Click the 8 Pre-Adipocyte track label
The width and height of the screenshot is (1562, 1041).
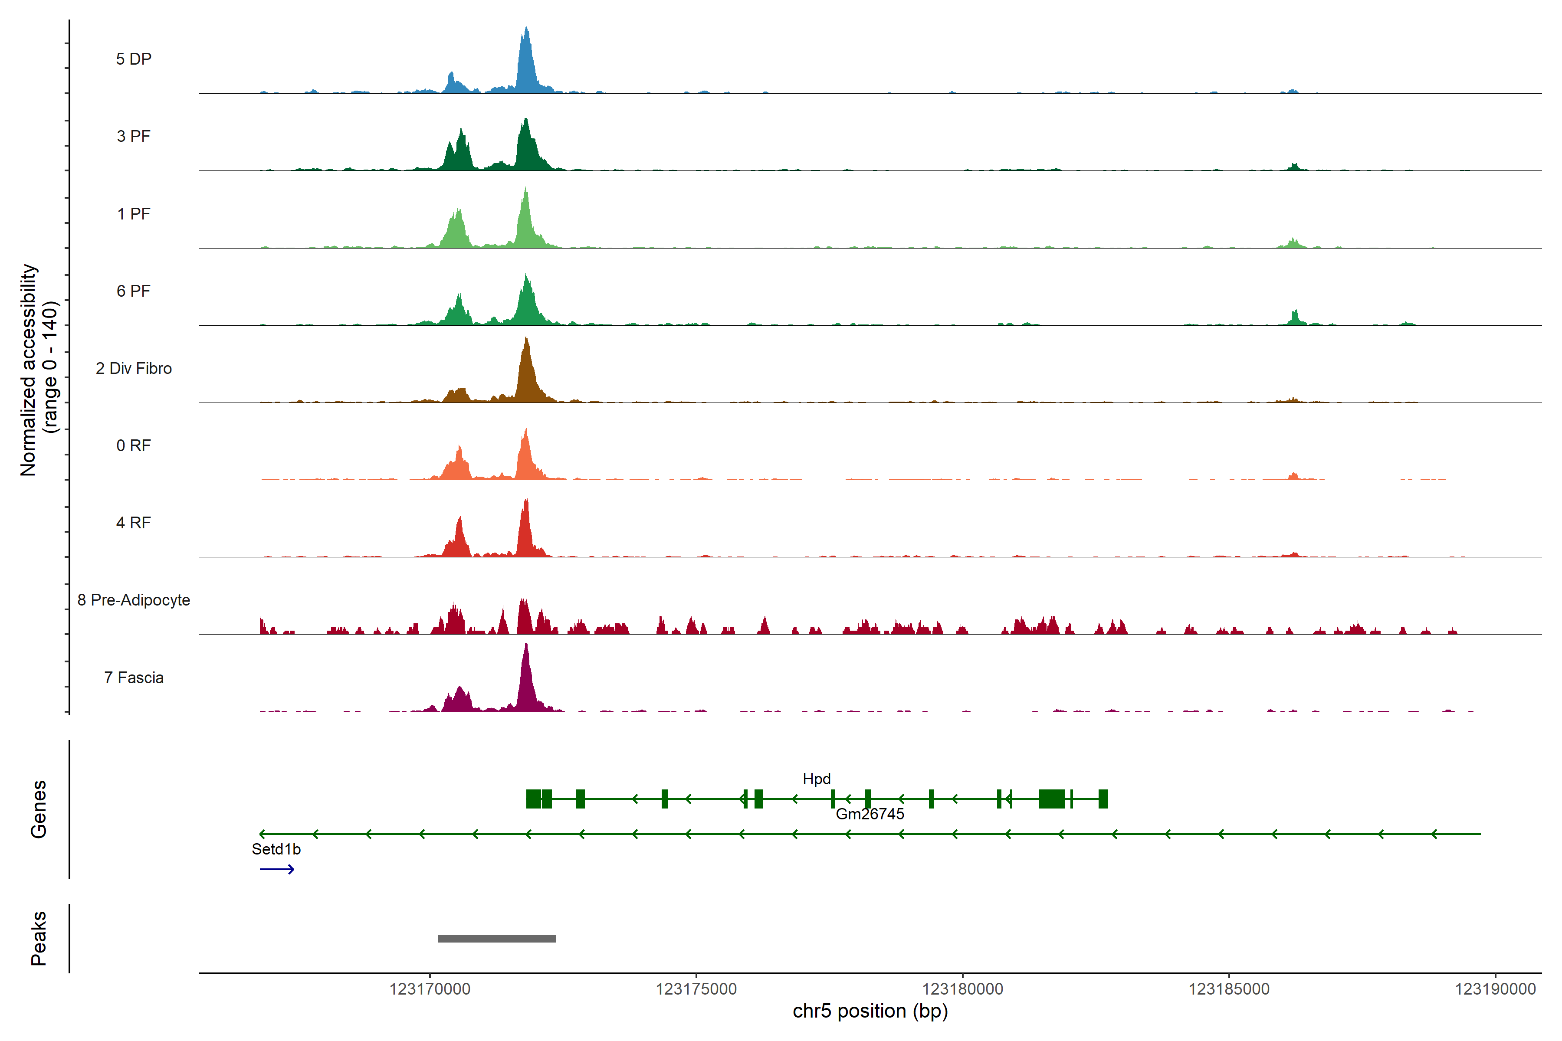pos(134,599)
